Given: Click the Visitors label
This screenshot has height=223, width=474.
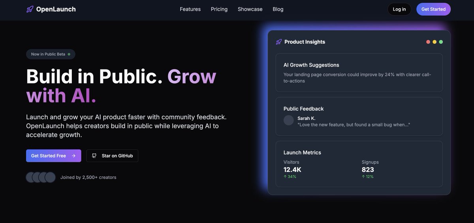Looking at the screenshot, I should pyautogui.click(x=292, y=162).
